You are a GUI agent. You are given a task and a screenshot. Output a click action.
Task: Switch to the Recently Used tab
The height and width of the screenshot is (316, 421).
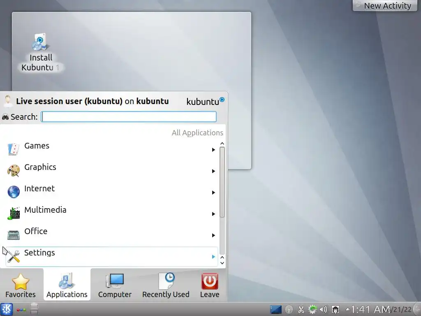click(166, 286)
